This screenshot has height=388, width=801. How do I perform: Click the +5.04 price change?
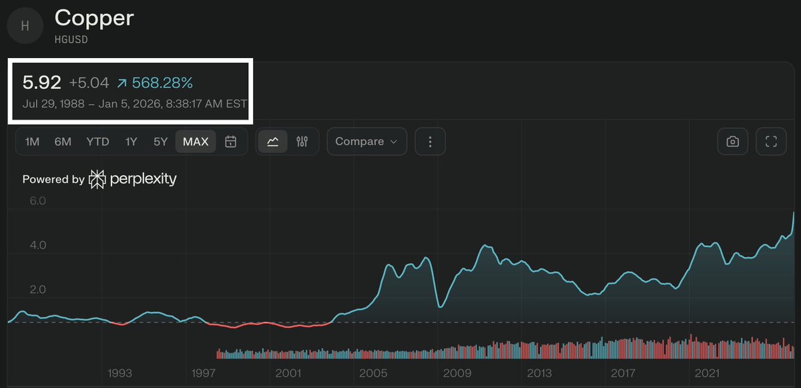89,83
